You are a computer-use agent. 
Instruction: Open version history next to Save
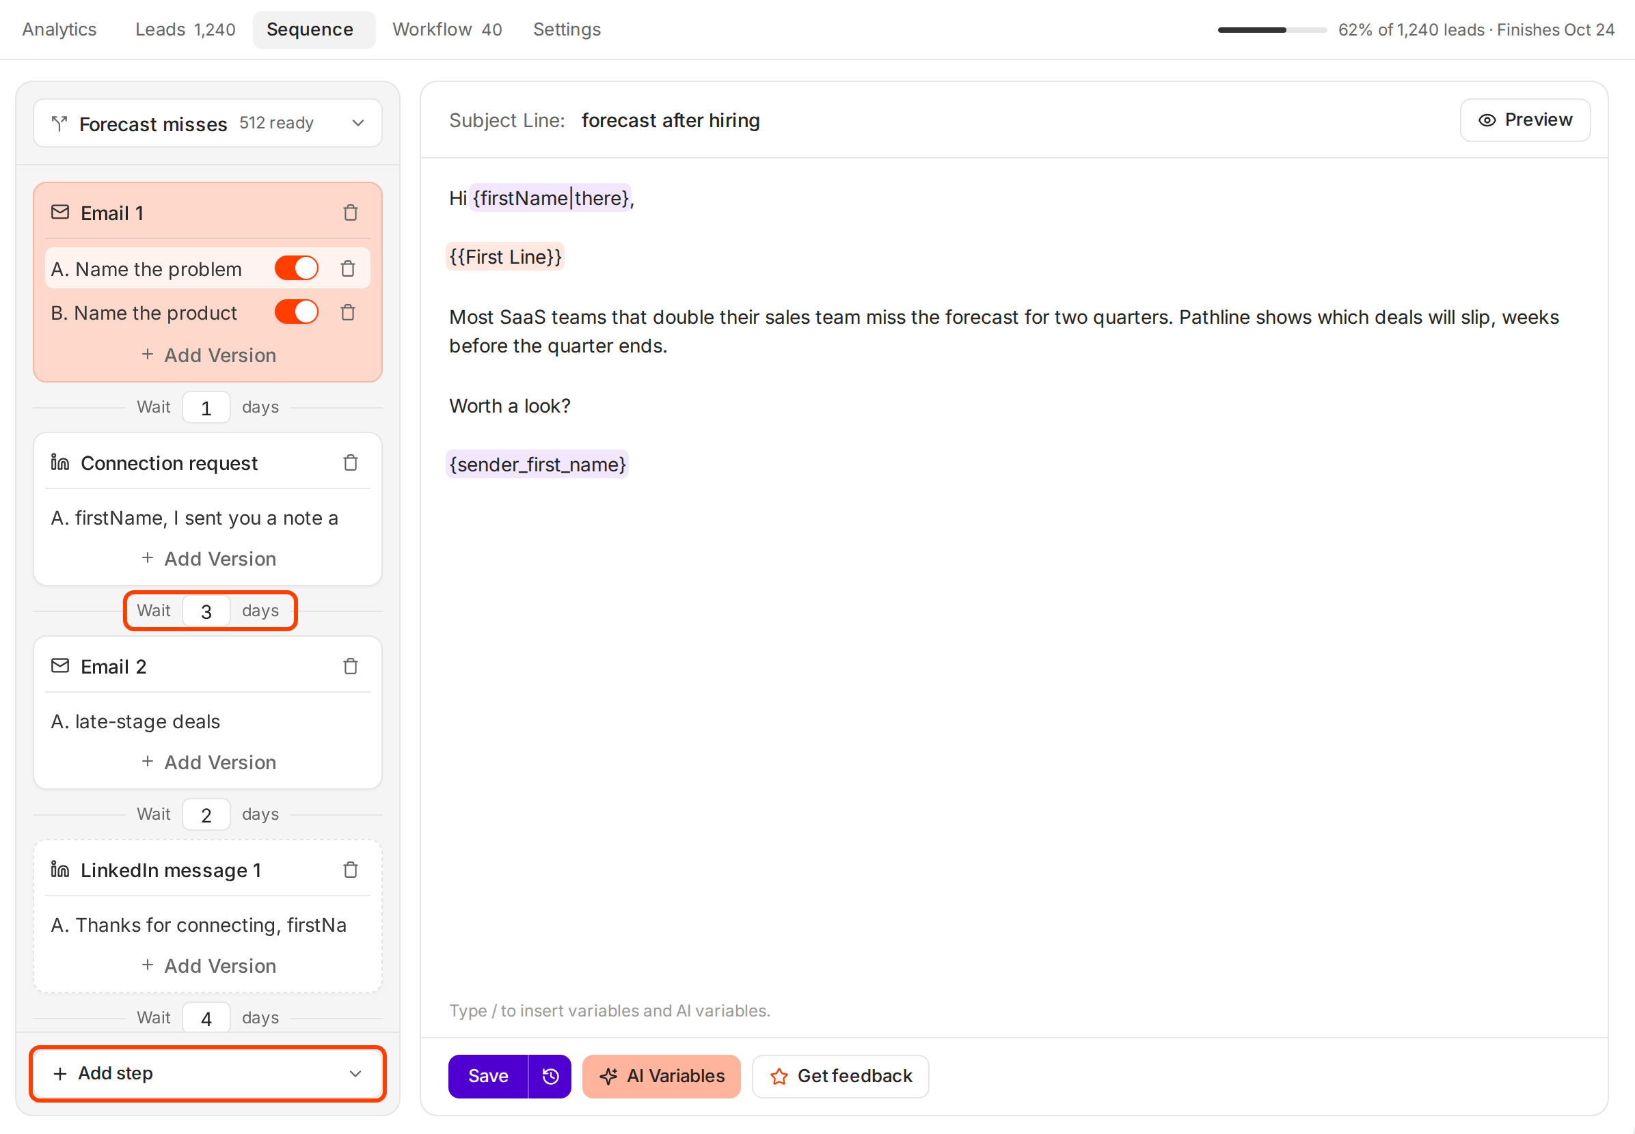550,1077
